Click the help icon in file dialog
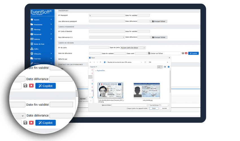The image size is (240, 141). [169, 67]
